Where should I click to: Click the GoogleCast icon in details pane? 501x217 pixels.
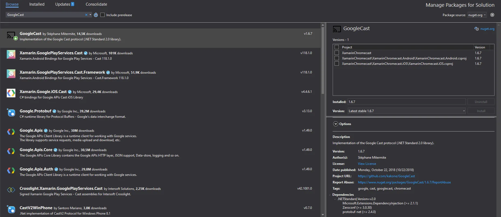pos(337,29)
